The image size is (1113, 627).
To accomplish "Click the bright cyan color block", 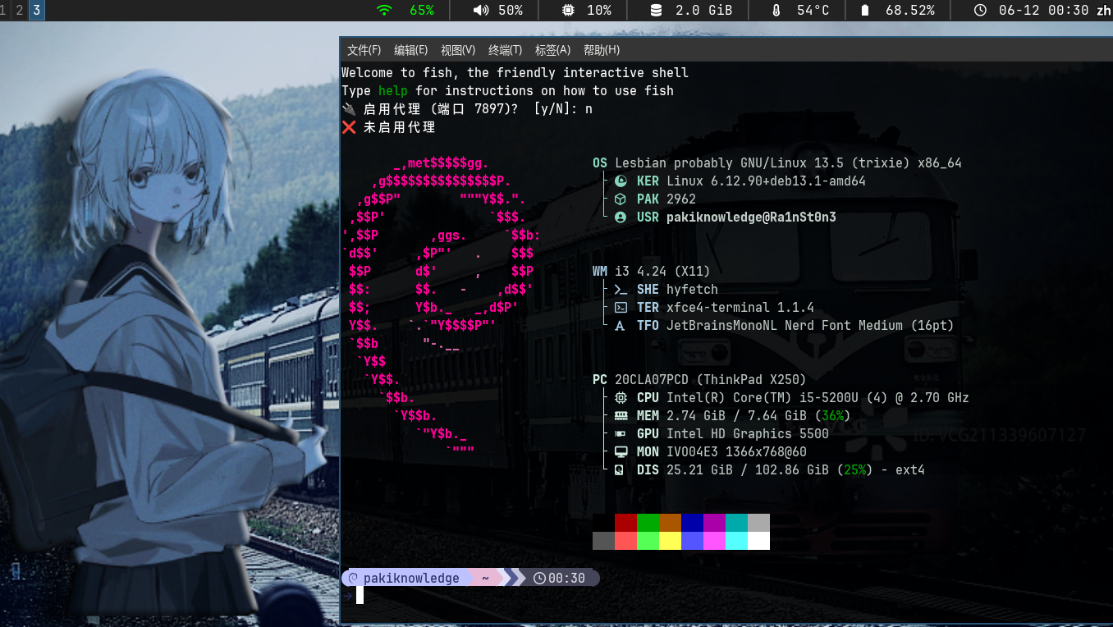I will point(736,541).
